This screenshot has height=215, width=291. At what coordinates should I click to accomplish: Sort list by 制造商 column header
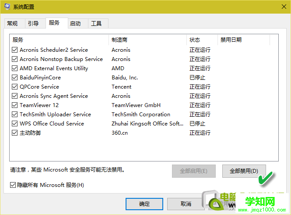point(147,40)
